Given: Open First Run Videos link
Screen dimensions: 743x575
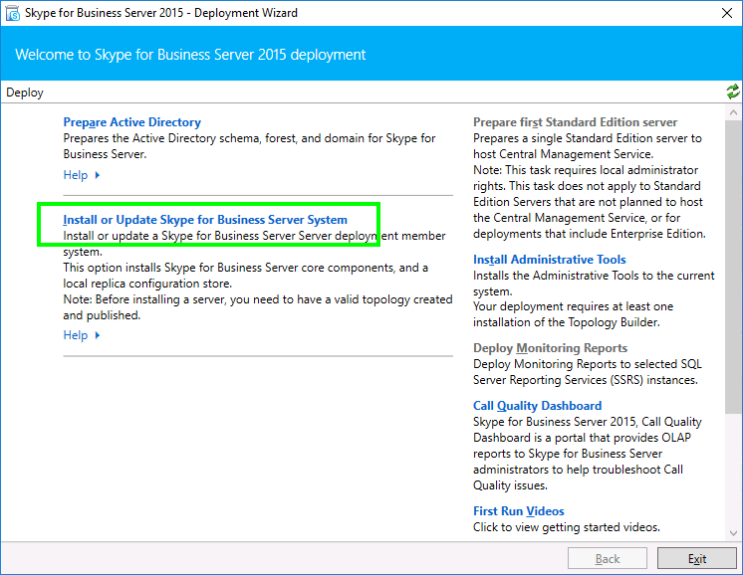Looking at the screenshot, I should [518, 511].
